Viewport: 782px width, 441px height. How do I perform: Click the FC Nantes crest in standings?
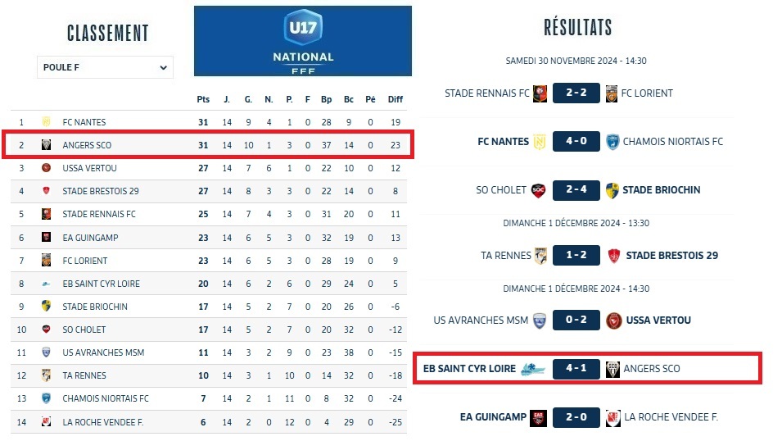(47, 122)
